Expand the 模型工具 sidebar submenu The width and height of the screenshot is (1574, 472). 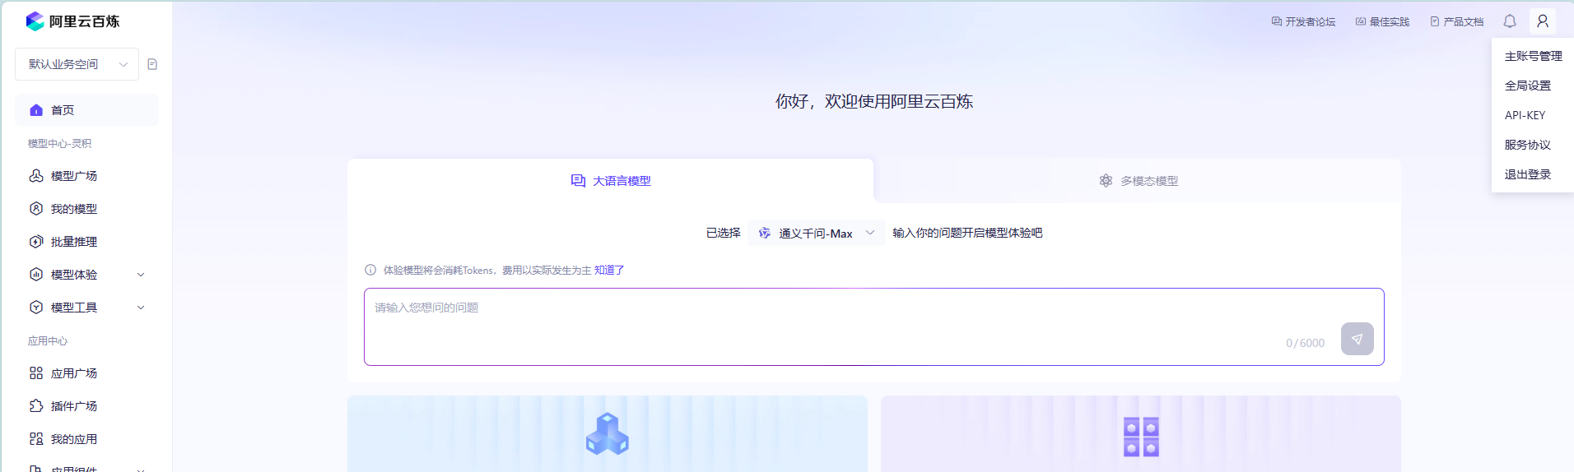(x=86, y=308)
